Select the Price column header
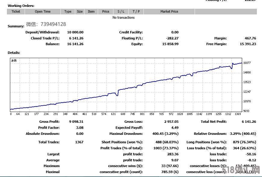 [x=106, y=12]
